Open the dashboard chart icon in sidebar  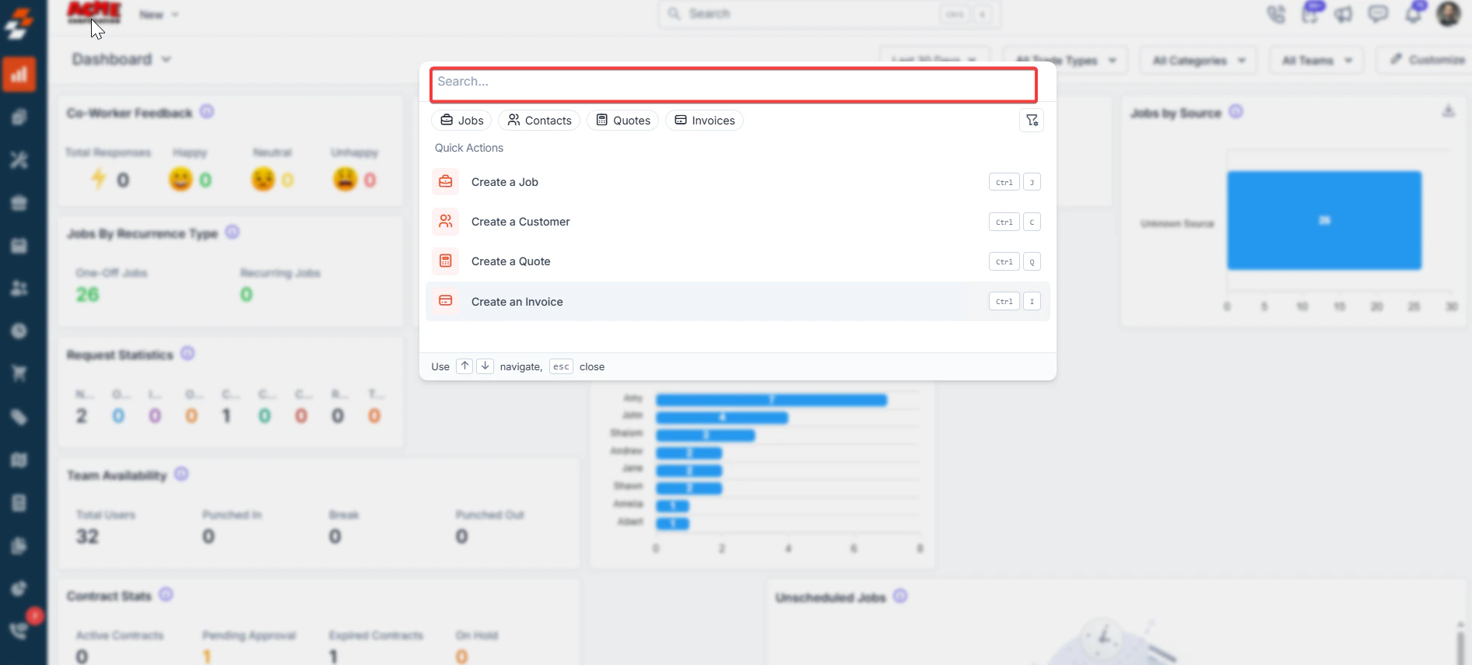(x=19, y=75)
